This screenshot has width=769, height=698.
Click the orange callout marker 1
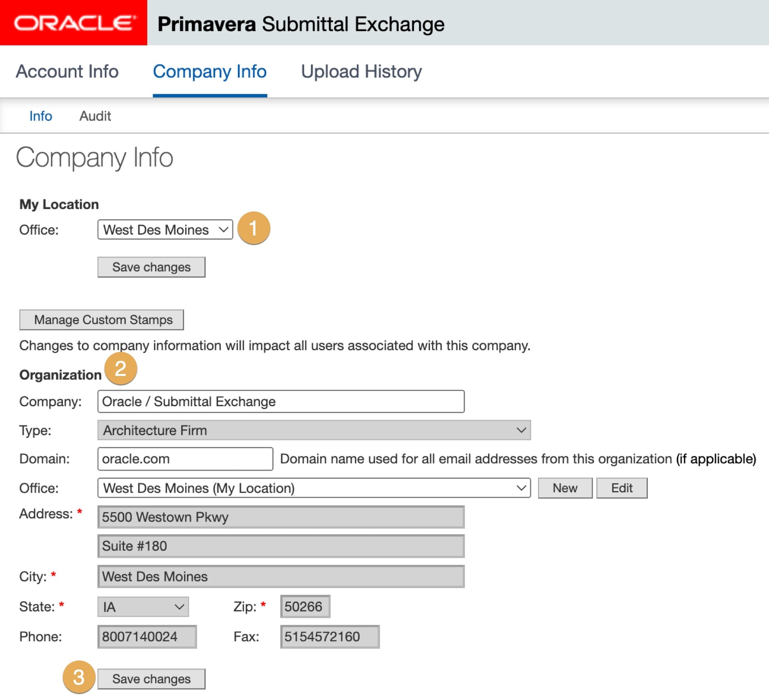pos(253,228)
